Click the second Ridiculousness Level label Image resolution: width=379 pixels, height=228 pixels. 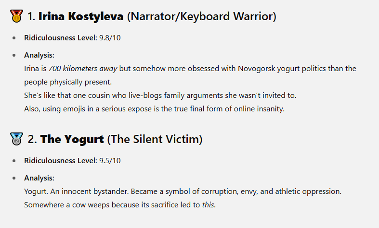pos(60,161)
